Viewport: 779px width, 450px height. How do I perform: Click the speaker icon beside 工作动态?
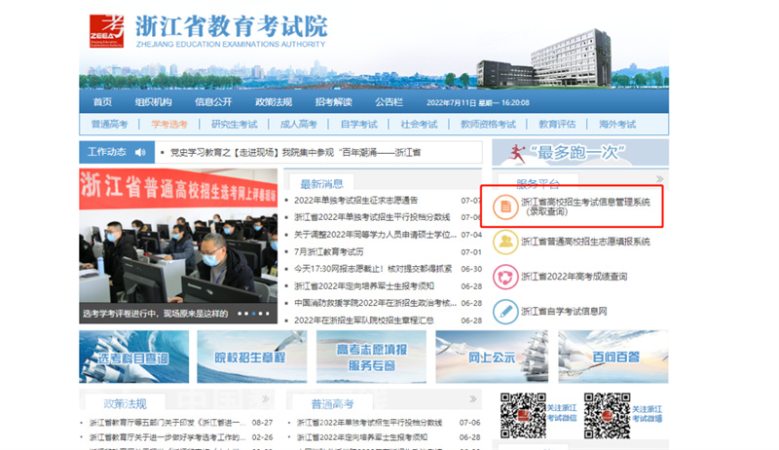point(140,152)
